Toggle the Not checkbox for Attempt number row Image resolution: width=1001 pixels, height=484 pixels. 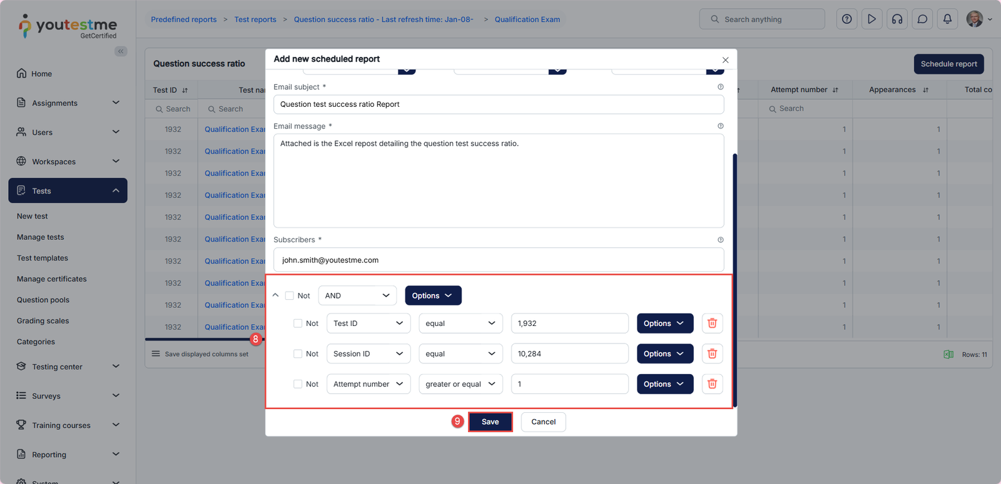(298, 384)
